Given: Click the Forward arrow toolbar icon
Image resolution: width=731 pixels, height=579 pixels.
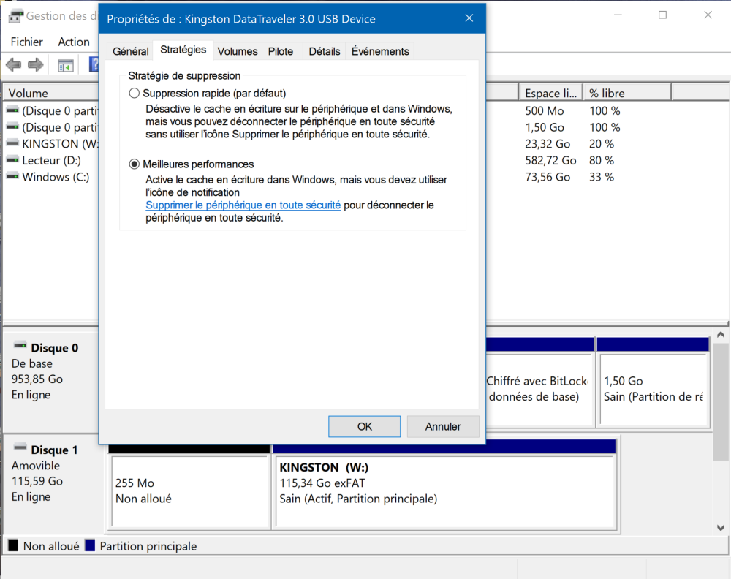Looking at the screenshot, I should 35,65.
